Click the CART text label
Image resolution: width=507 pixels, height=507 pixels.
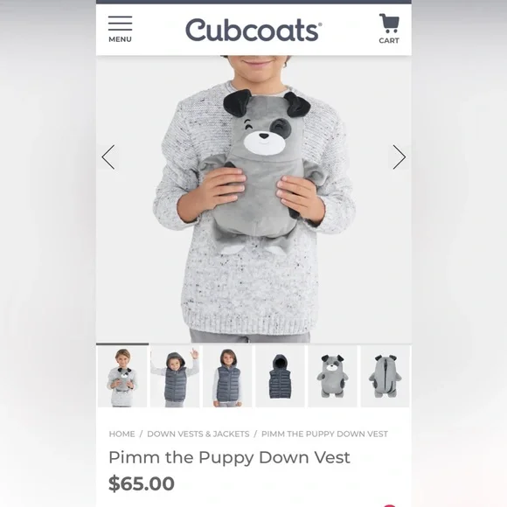[389, 41]
